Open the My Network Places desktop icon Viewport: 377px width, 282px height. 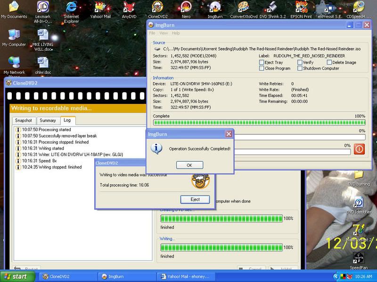point(14,66)
